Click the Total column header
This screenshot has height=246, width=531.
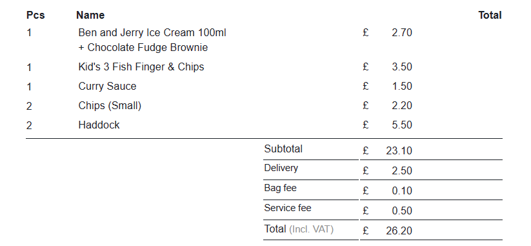pos(490,15)
